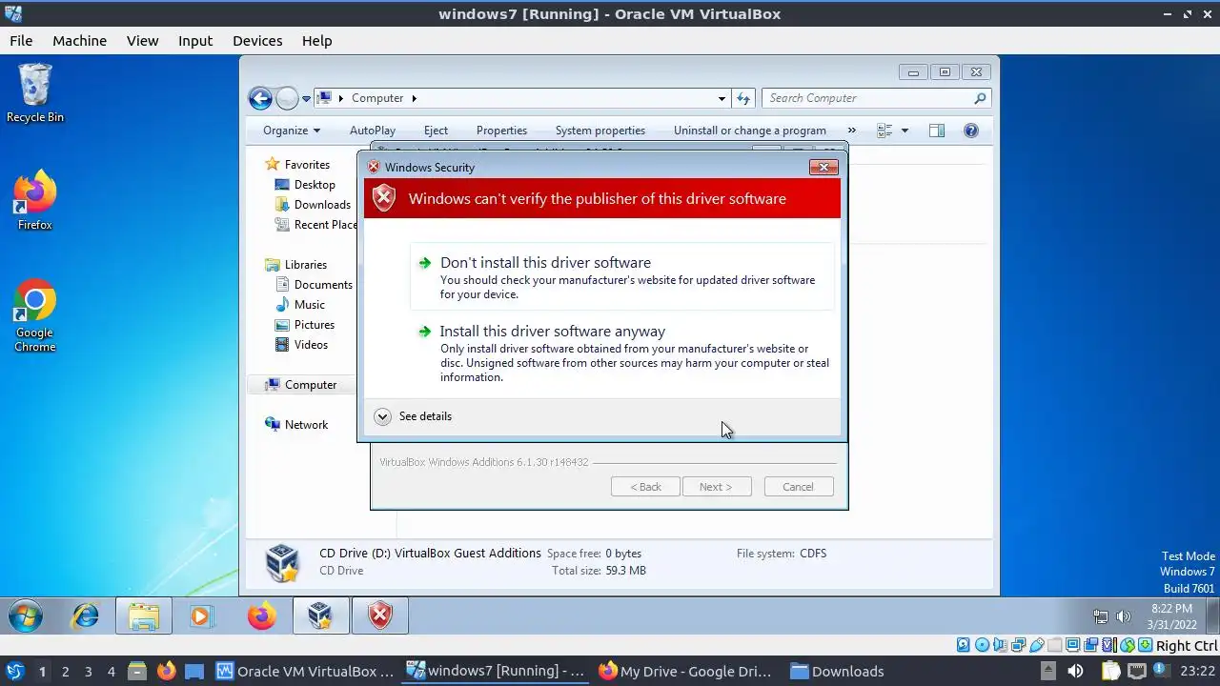The width and height of the screenshot is (1220, 686).
Task: Open the VirtualBox View menu
Action: (x=142, y=41)
